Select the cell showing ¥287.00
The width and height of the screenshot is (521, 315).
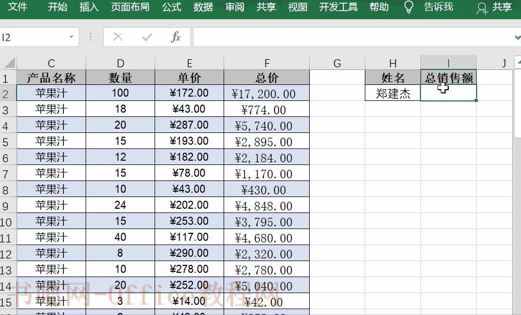click(189, 125)
